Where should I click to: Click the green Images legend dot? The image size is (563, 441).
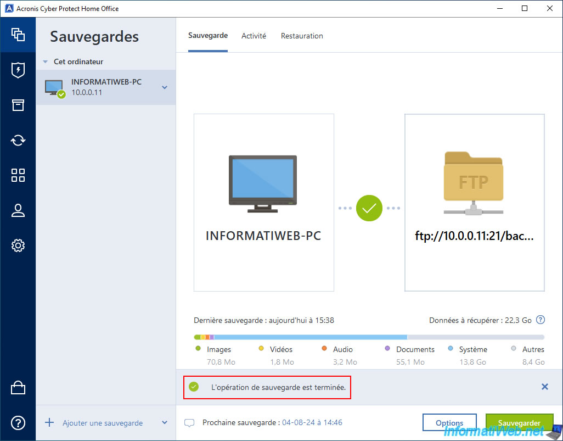pos(198,348)
